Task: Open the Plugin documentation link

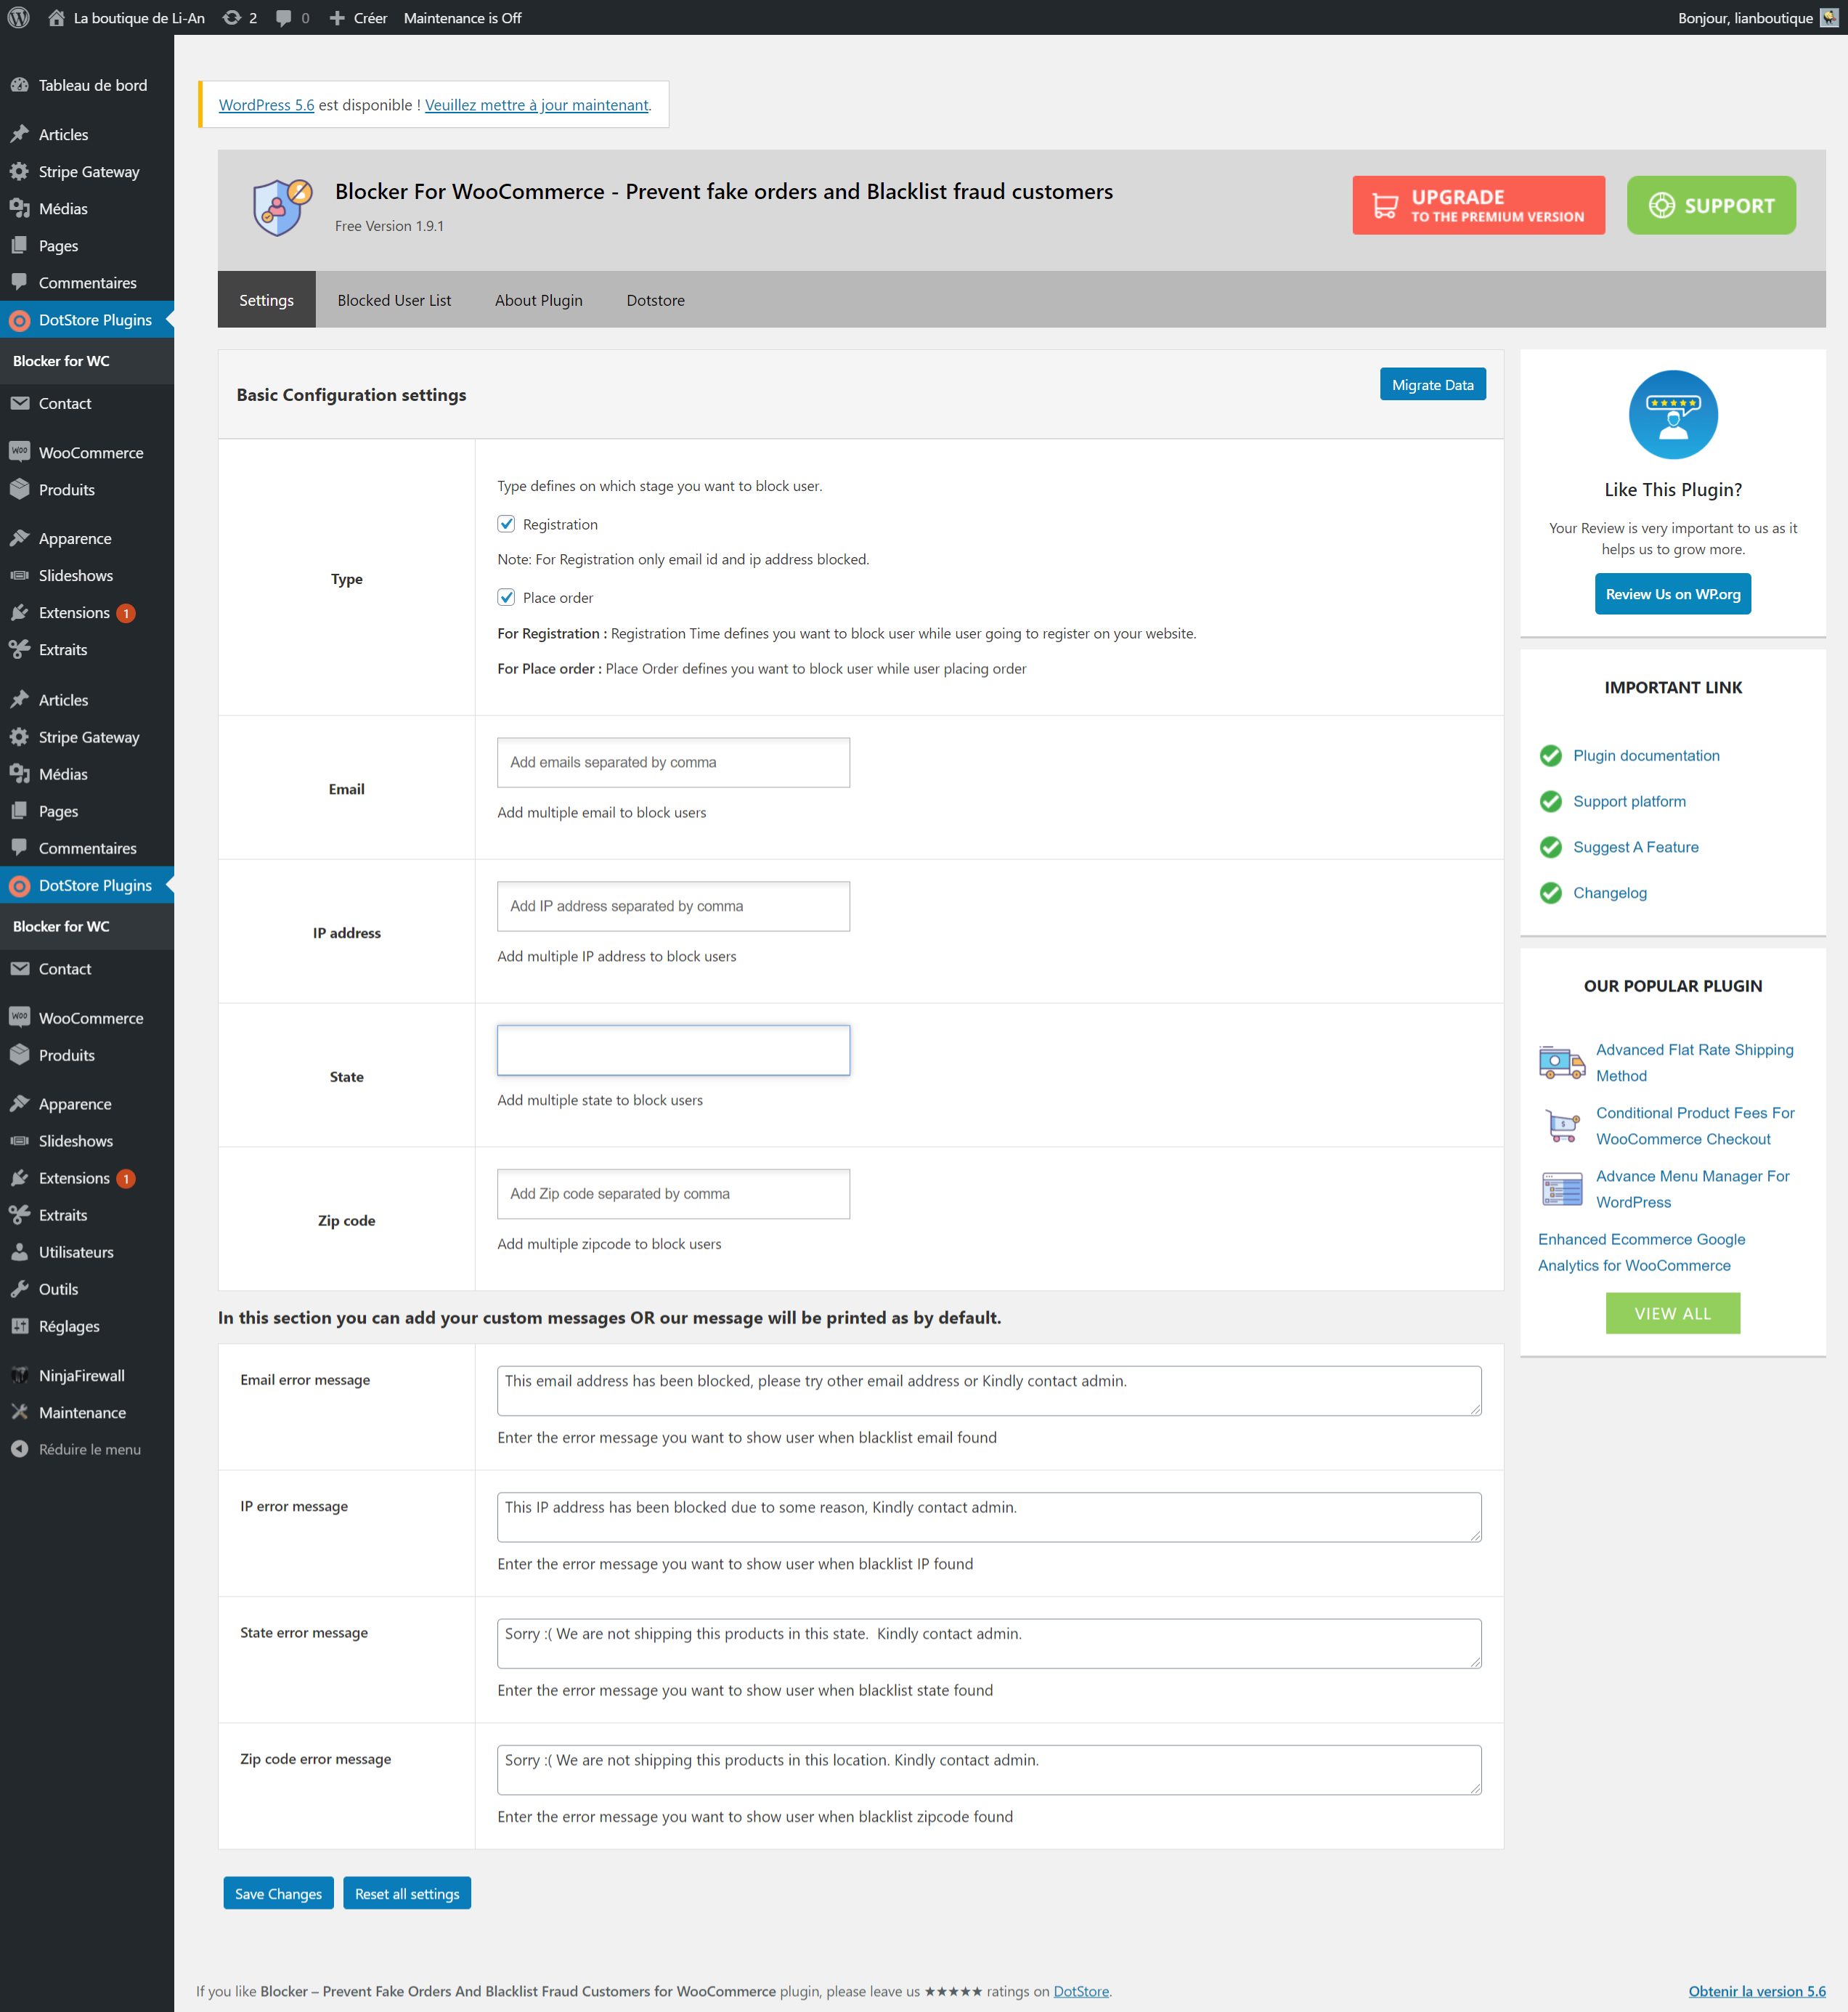Action: click(1646, 755)
